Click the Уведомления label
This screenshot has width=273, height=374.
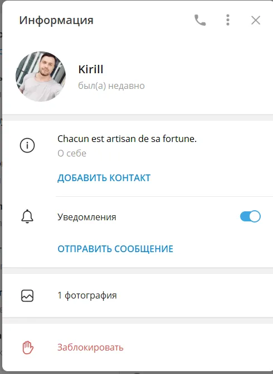click(87, 217)
